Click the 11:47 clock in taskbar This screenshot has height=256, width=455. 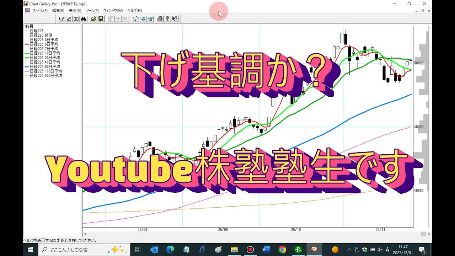click(403, 247)
